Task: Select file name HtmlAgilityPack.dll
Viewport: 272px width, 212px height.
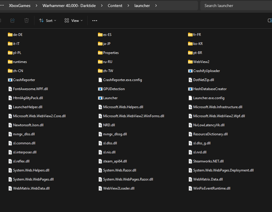Action: (x=28, y=98)
